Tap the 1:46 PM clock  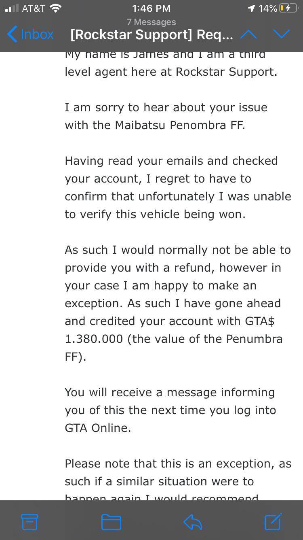tap(151, 8)
